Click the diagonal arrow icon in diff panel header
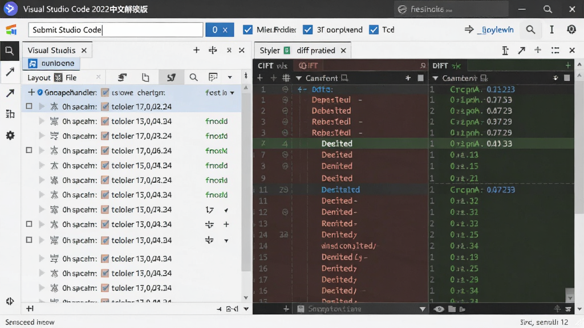 pos(521,50)
